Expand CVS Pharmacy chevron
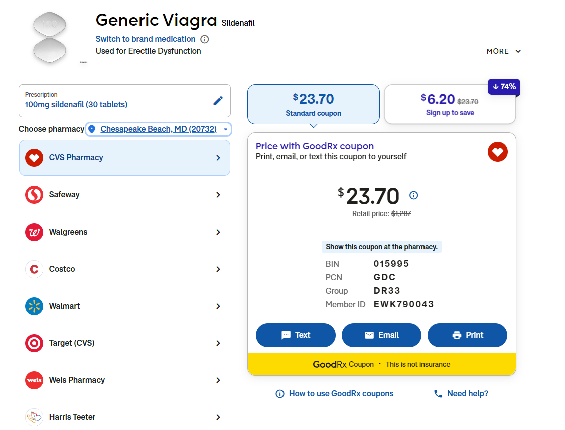Viewport: 565px width, 430px height. [x=218, y=158]
